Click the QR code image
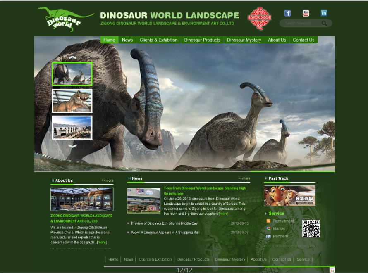This screenshot has width=368, height=273. click(x=311, y=228)
